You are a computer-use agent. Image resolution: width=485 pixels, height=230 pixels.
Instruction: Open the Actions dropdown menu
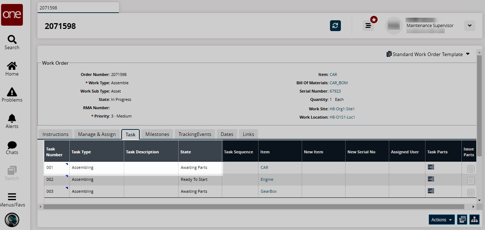tap(441, 220)
